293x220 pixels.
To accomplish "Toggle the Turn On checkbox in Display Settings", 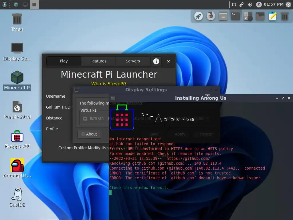I will coord(85,118).
